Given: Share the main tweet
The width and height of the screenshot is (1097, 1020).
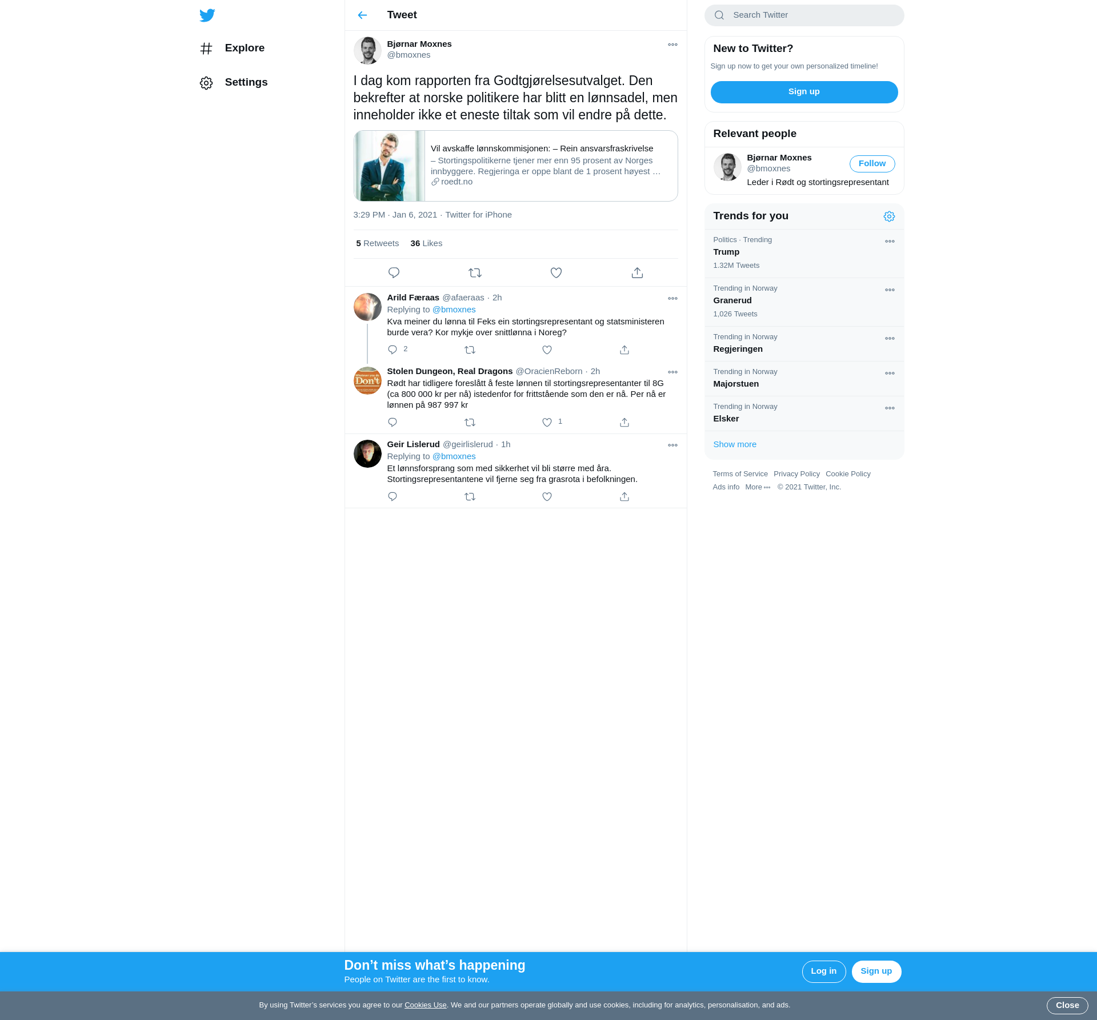Looking at the screenshot, I should 637,273.
